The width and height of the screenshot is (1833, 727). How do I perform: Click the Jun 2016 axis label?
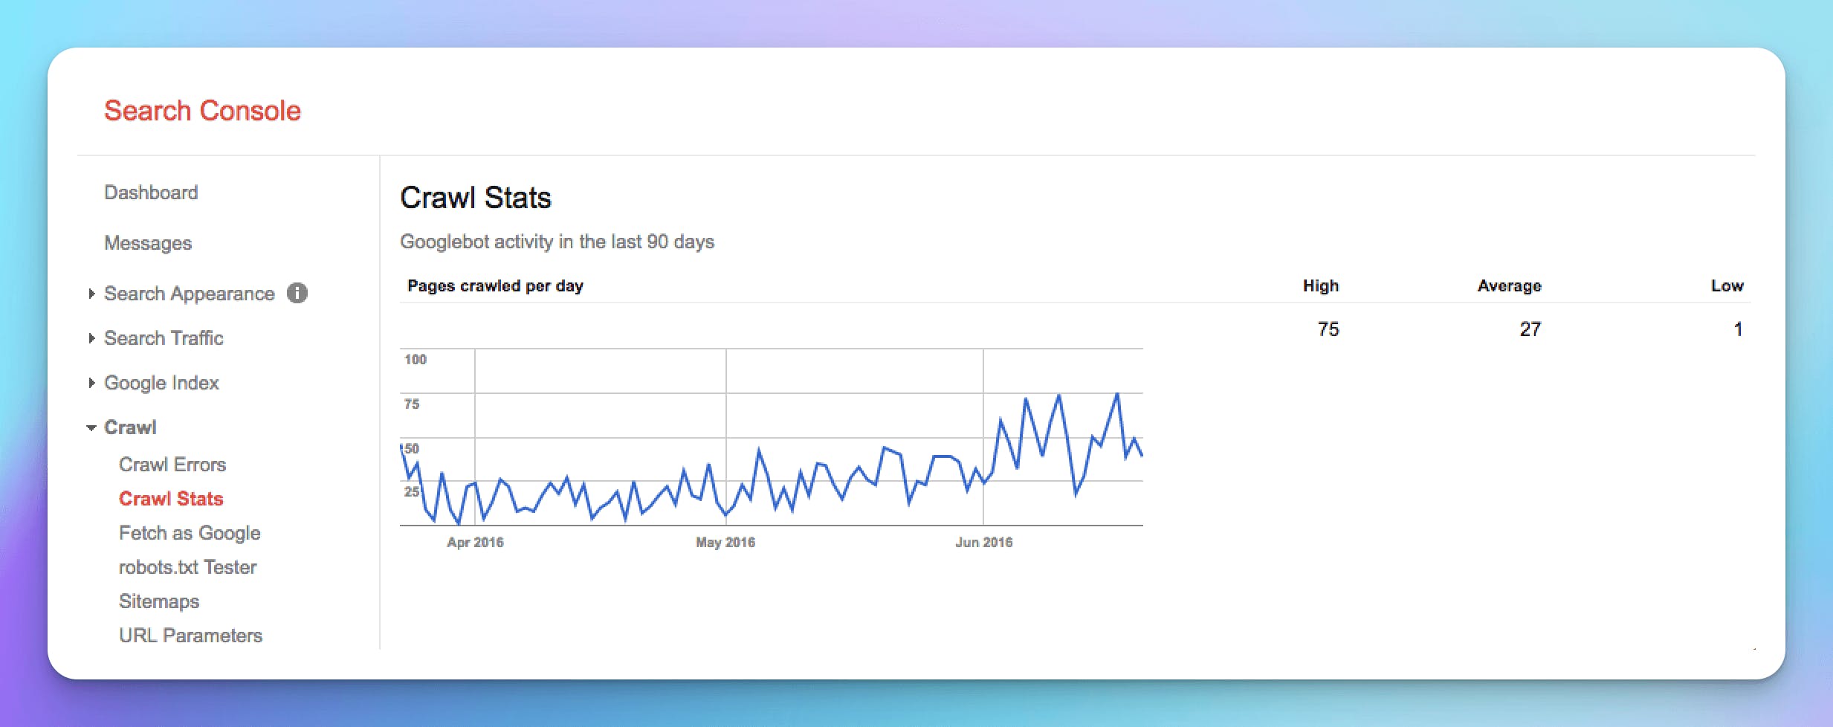tap(983, 542)
